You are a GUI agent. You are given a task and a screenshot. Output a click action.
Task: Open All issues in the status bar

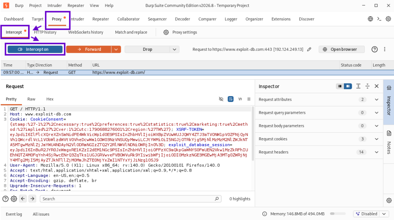point(41,214)
